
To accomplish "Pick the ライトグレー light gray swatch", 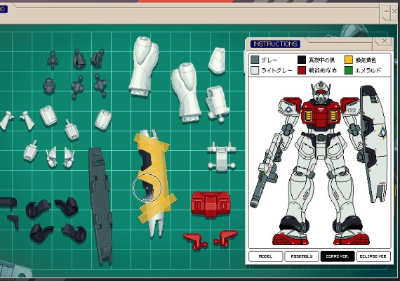I will 255,70.
